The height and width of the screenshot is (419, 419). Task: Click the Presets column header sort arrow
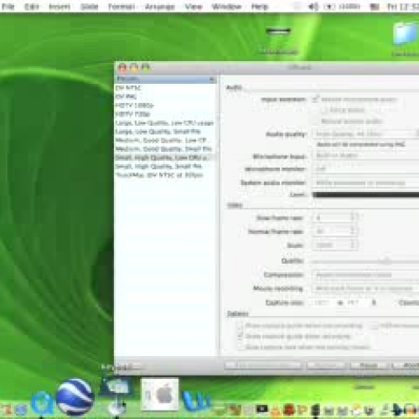212,80
